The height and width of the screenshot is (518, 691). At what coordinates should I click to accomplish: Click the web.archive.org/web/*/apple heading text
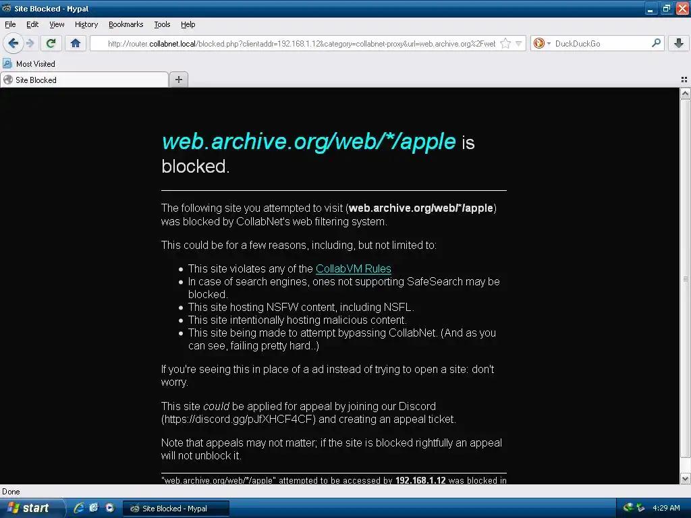pyautogui.click(x=308, y=142)
